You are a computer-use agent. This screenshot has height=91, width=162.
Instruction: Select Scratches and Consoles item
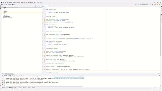pyautogui.click(x=7, y=18)
